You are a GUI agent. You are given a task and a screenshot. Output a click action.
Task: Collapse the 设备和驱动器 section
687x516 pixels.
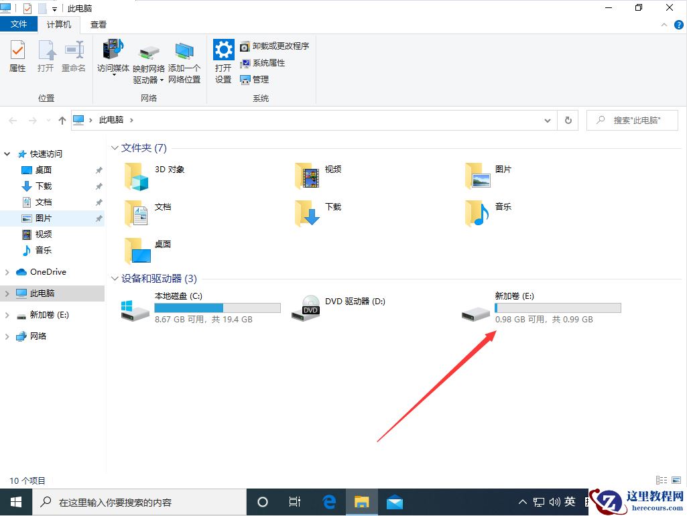[x=114, y=279]
